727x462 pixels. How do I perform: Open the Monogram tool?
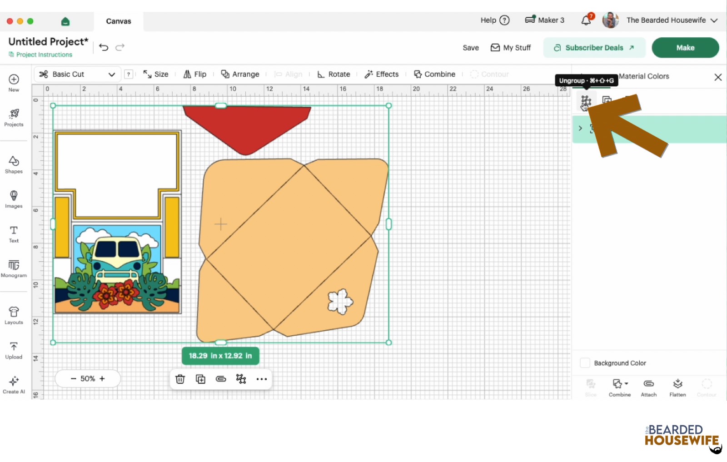coord(14,268)
